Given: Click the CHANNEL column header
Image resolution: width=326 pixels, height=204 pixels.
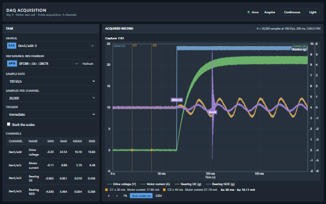Looking at the screenshot, I should pos(16,141).
